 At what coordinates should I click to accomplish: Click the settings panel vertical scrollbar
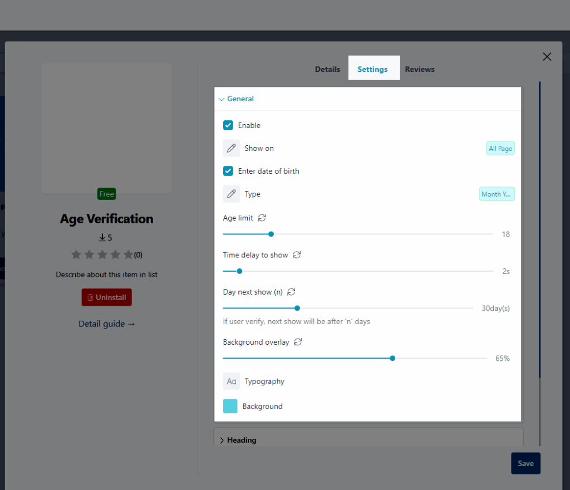pos(539,230)
